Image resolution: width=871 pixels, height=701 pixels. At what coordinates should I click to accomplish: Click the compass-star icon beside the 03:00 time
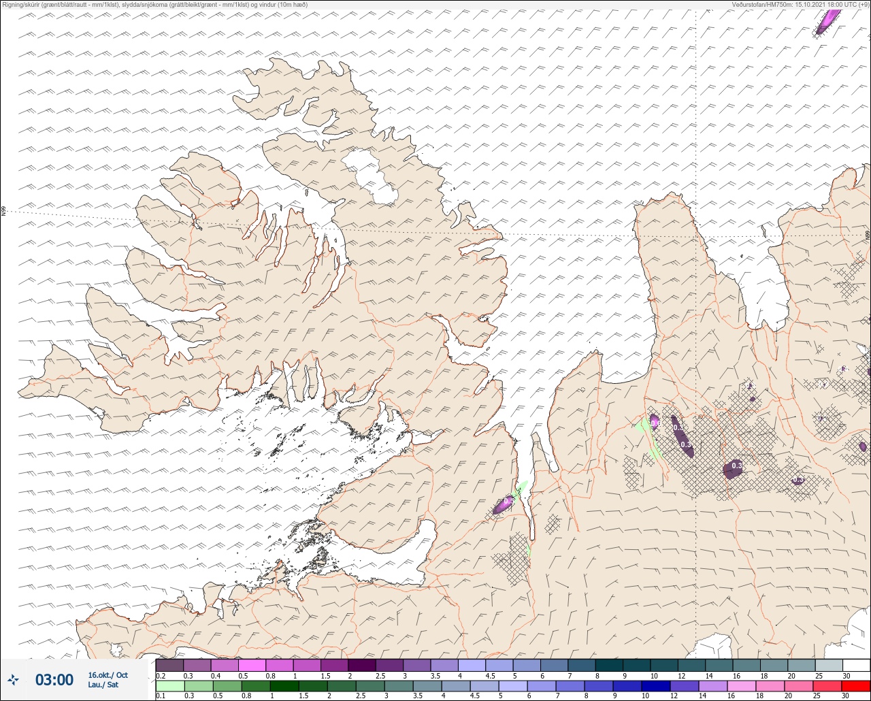(x=14, y=679)
